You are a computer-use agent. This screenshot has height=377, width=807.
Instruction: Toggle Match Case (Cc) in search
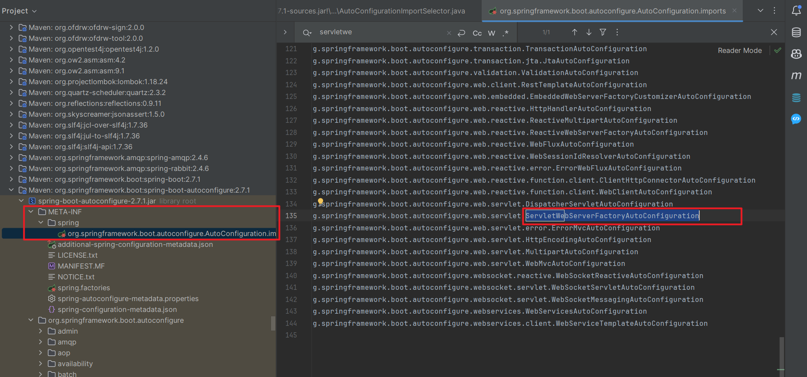pos(477,33)
